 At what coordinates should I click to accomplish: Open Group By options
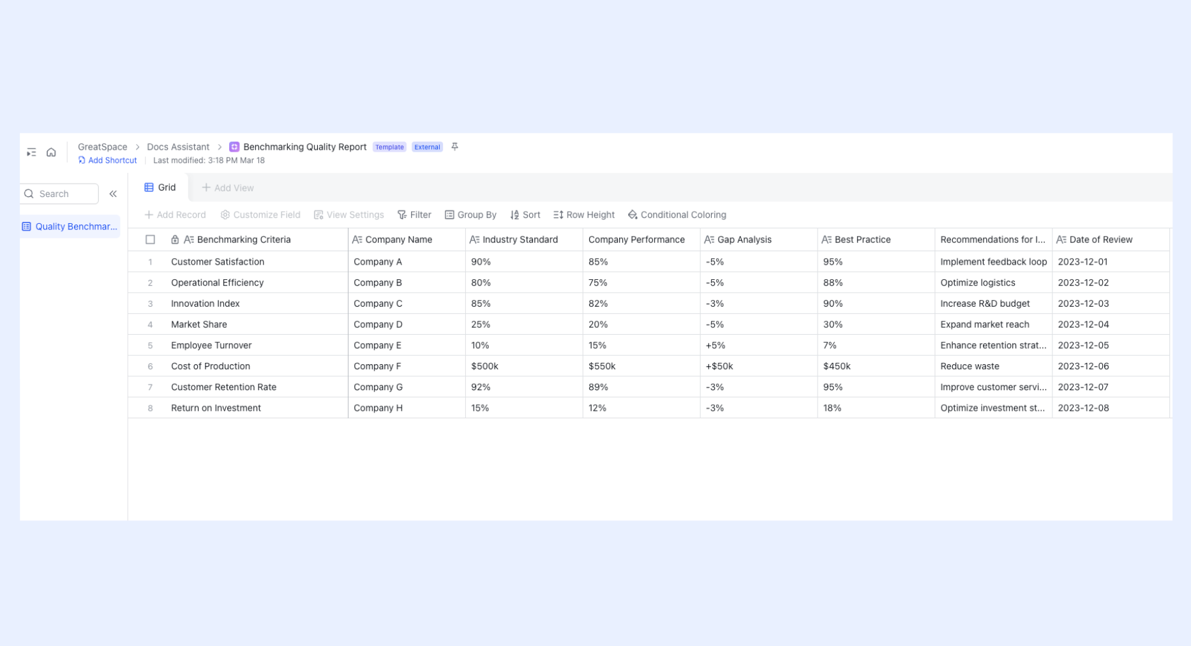tap(470, 215)
